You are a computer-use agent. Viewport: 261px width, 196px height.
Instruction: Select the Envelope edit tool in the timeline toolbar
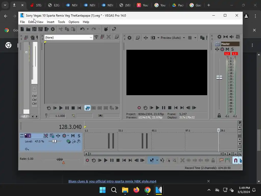point(162,160)
